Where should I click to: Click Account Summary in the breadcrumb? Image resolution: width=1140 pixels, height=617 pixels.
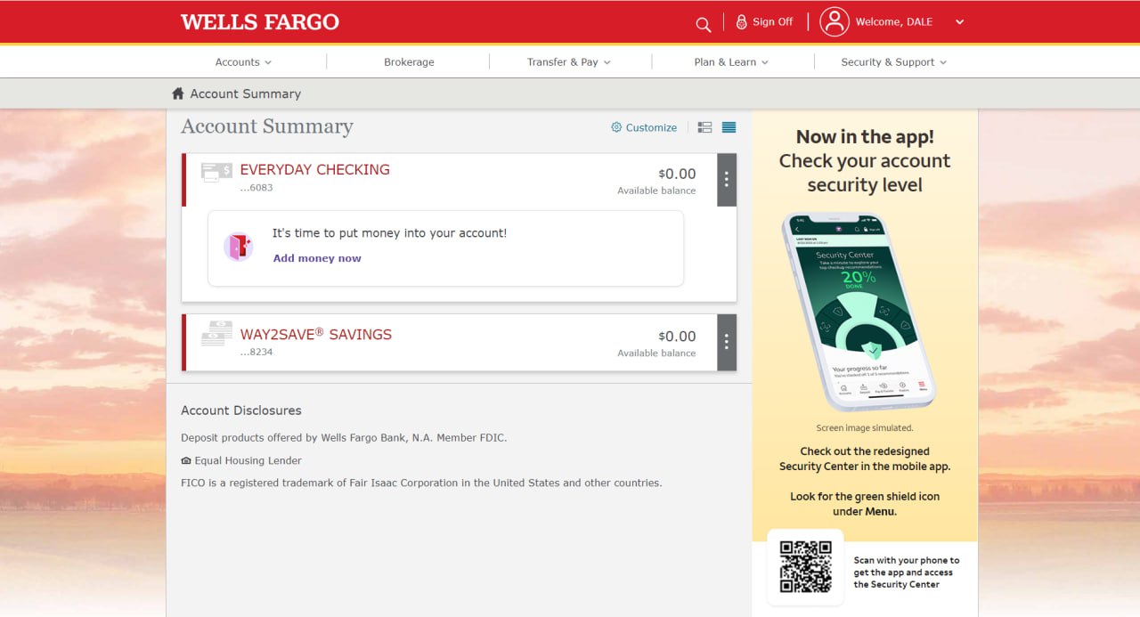coord(245,93)
